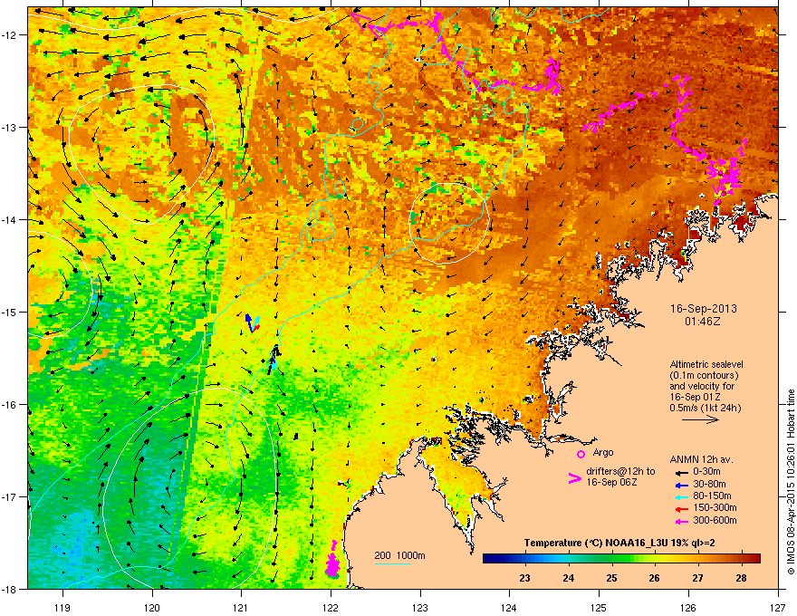Click the latitude axis label '-16'
797x616 pixels.
click(10, 405)
